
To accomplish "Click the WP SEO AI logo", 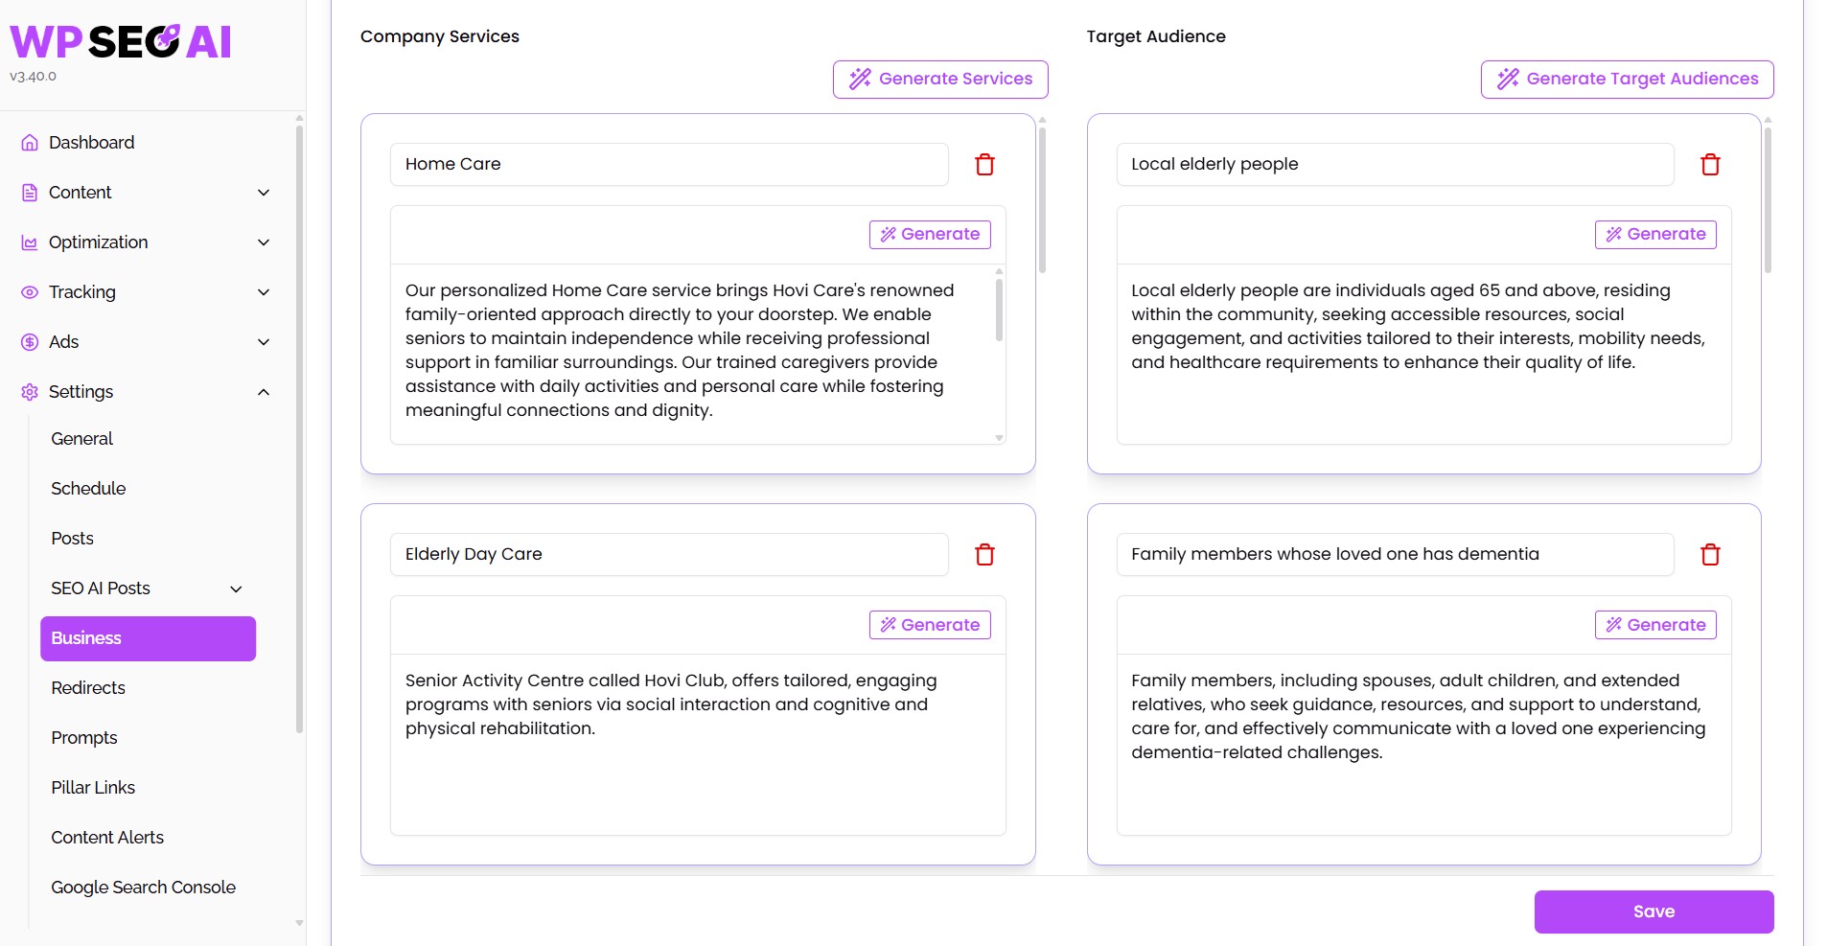I will [x=121, y=41].
